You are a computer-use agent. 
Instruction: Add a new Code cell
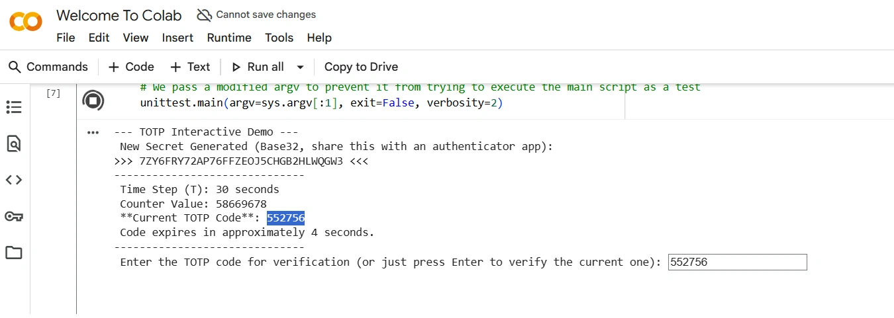pyautogui.click(x=131, y=67)
